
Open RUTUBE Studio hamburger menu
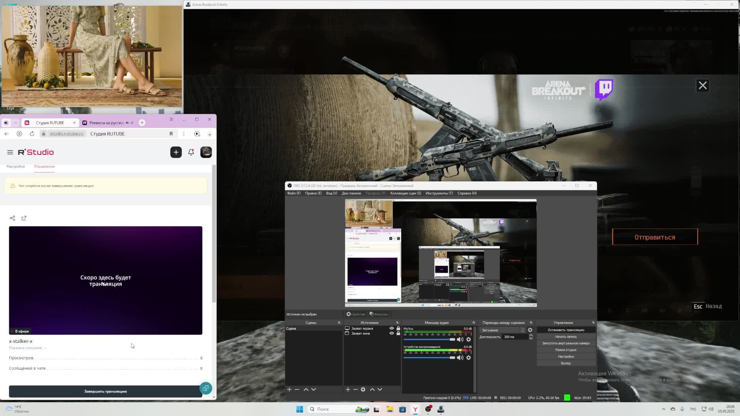point(10,152)
